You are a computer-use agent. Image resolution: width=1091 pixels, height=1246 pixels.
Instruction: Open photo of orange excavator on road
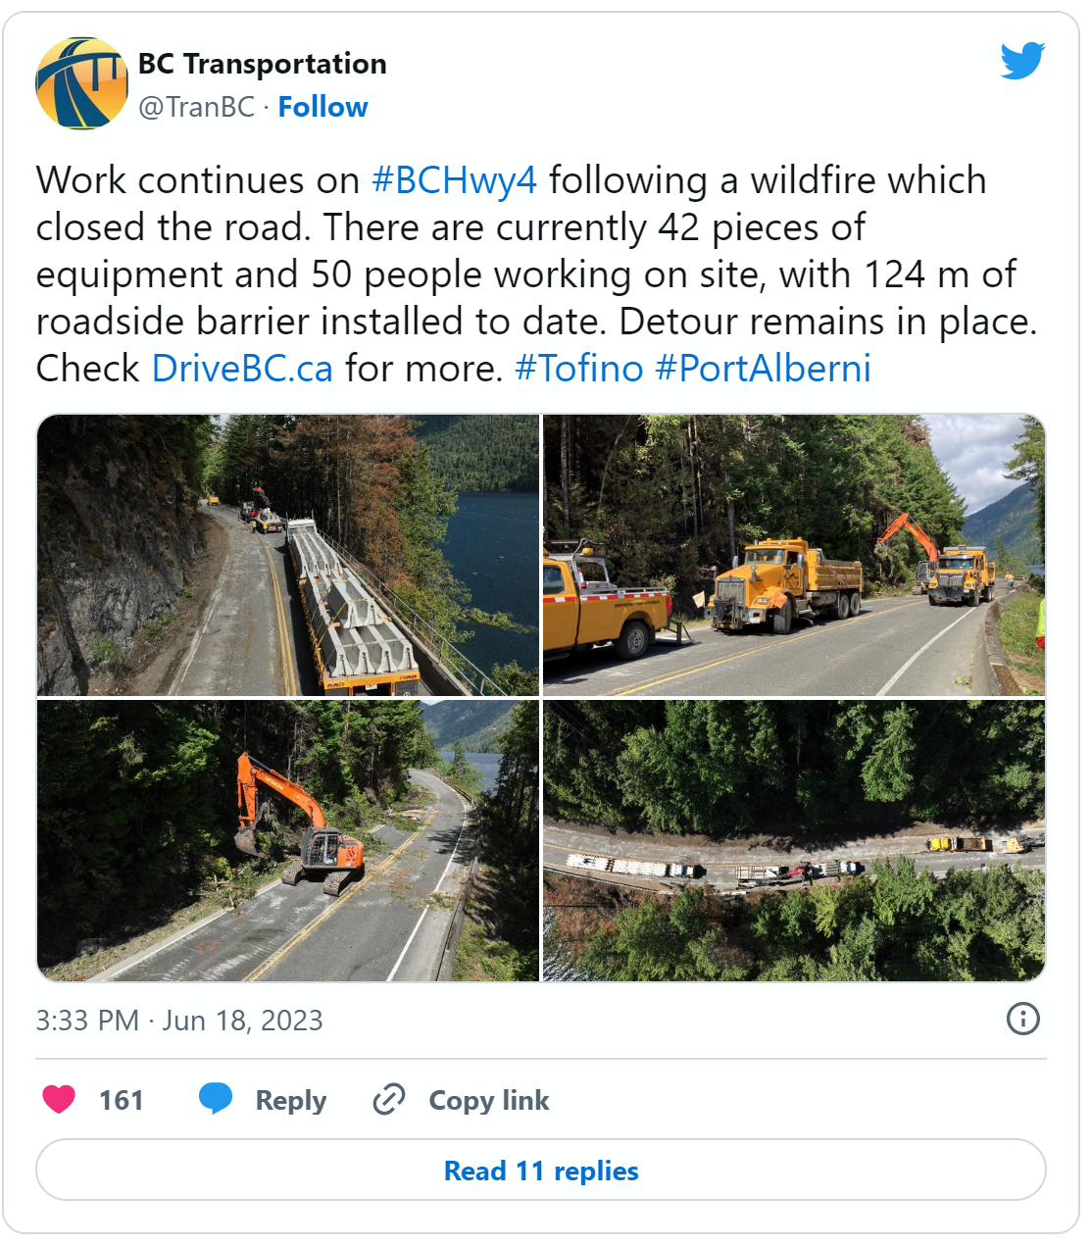[x=288, y=841]
